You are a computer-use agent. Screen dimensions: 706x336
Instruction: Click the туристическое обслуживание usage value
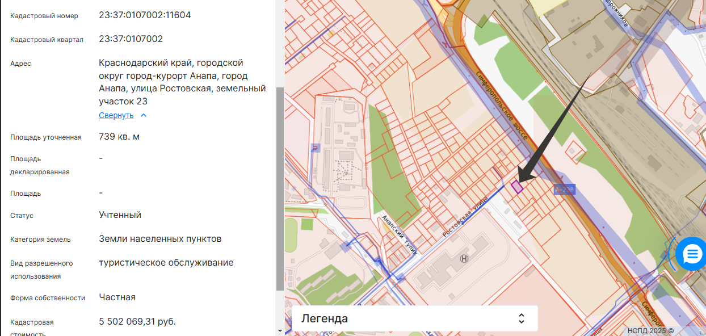(166, 263)
